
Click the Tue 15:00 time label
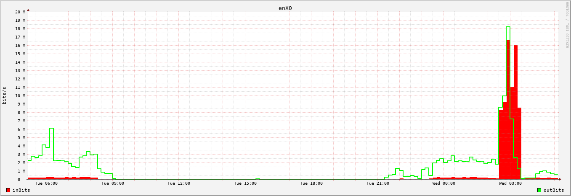point(245,183)
